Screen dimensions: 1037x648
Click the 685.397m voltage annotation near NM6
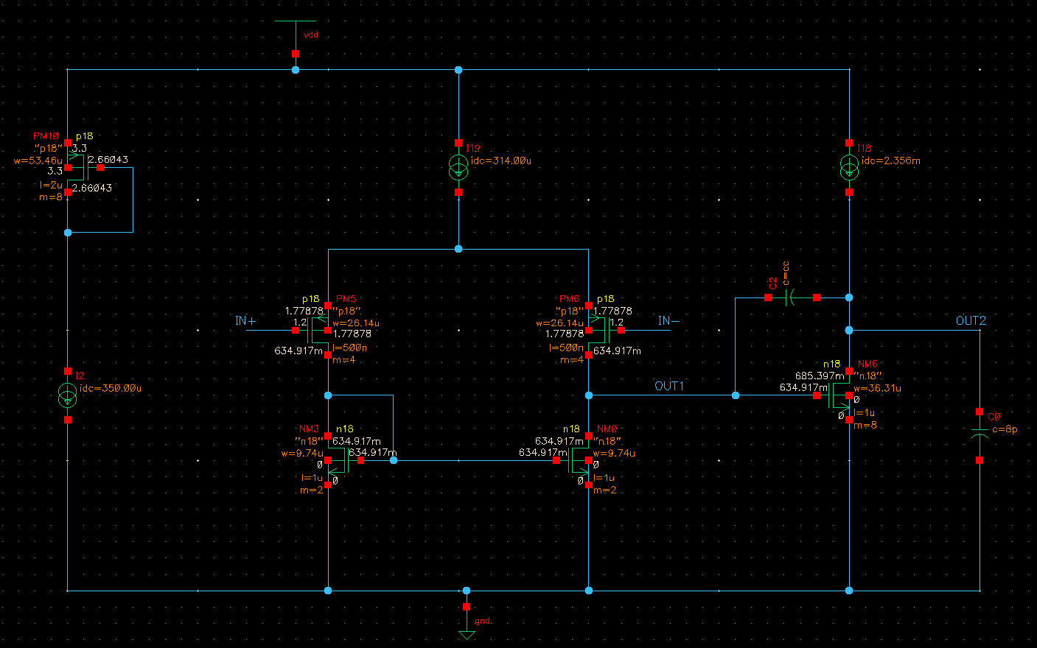point(820,376)
